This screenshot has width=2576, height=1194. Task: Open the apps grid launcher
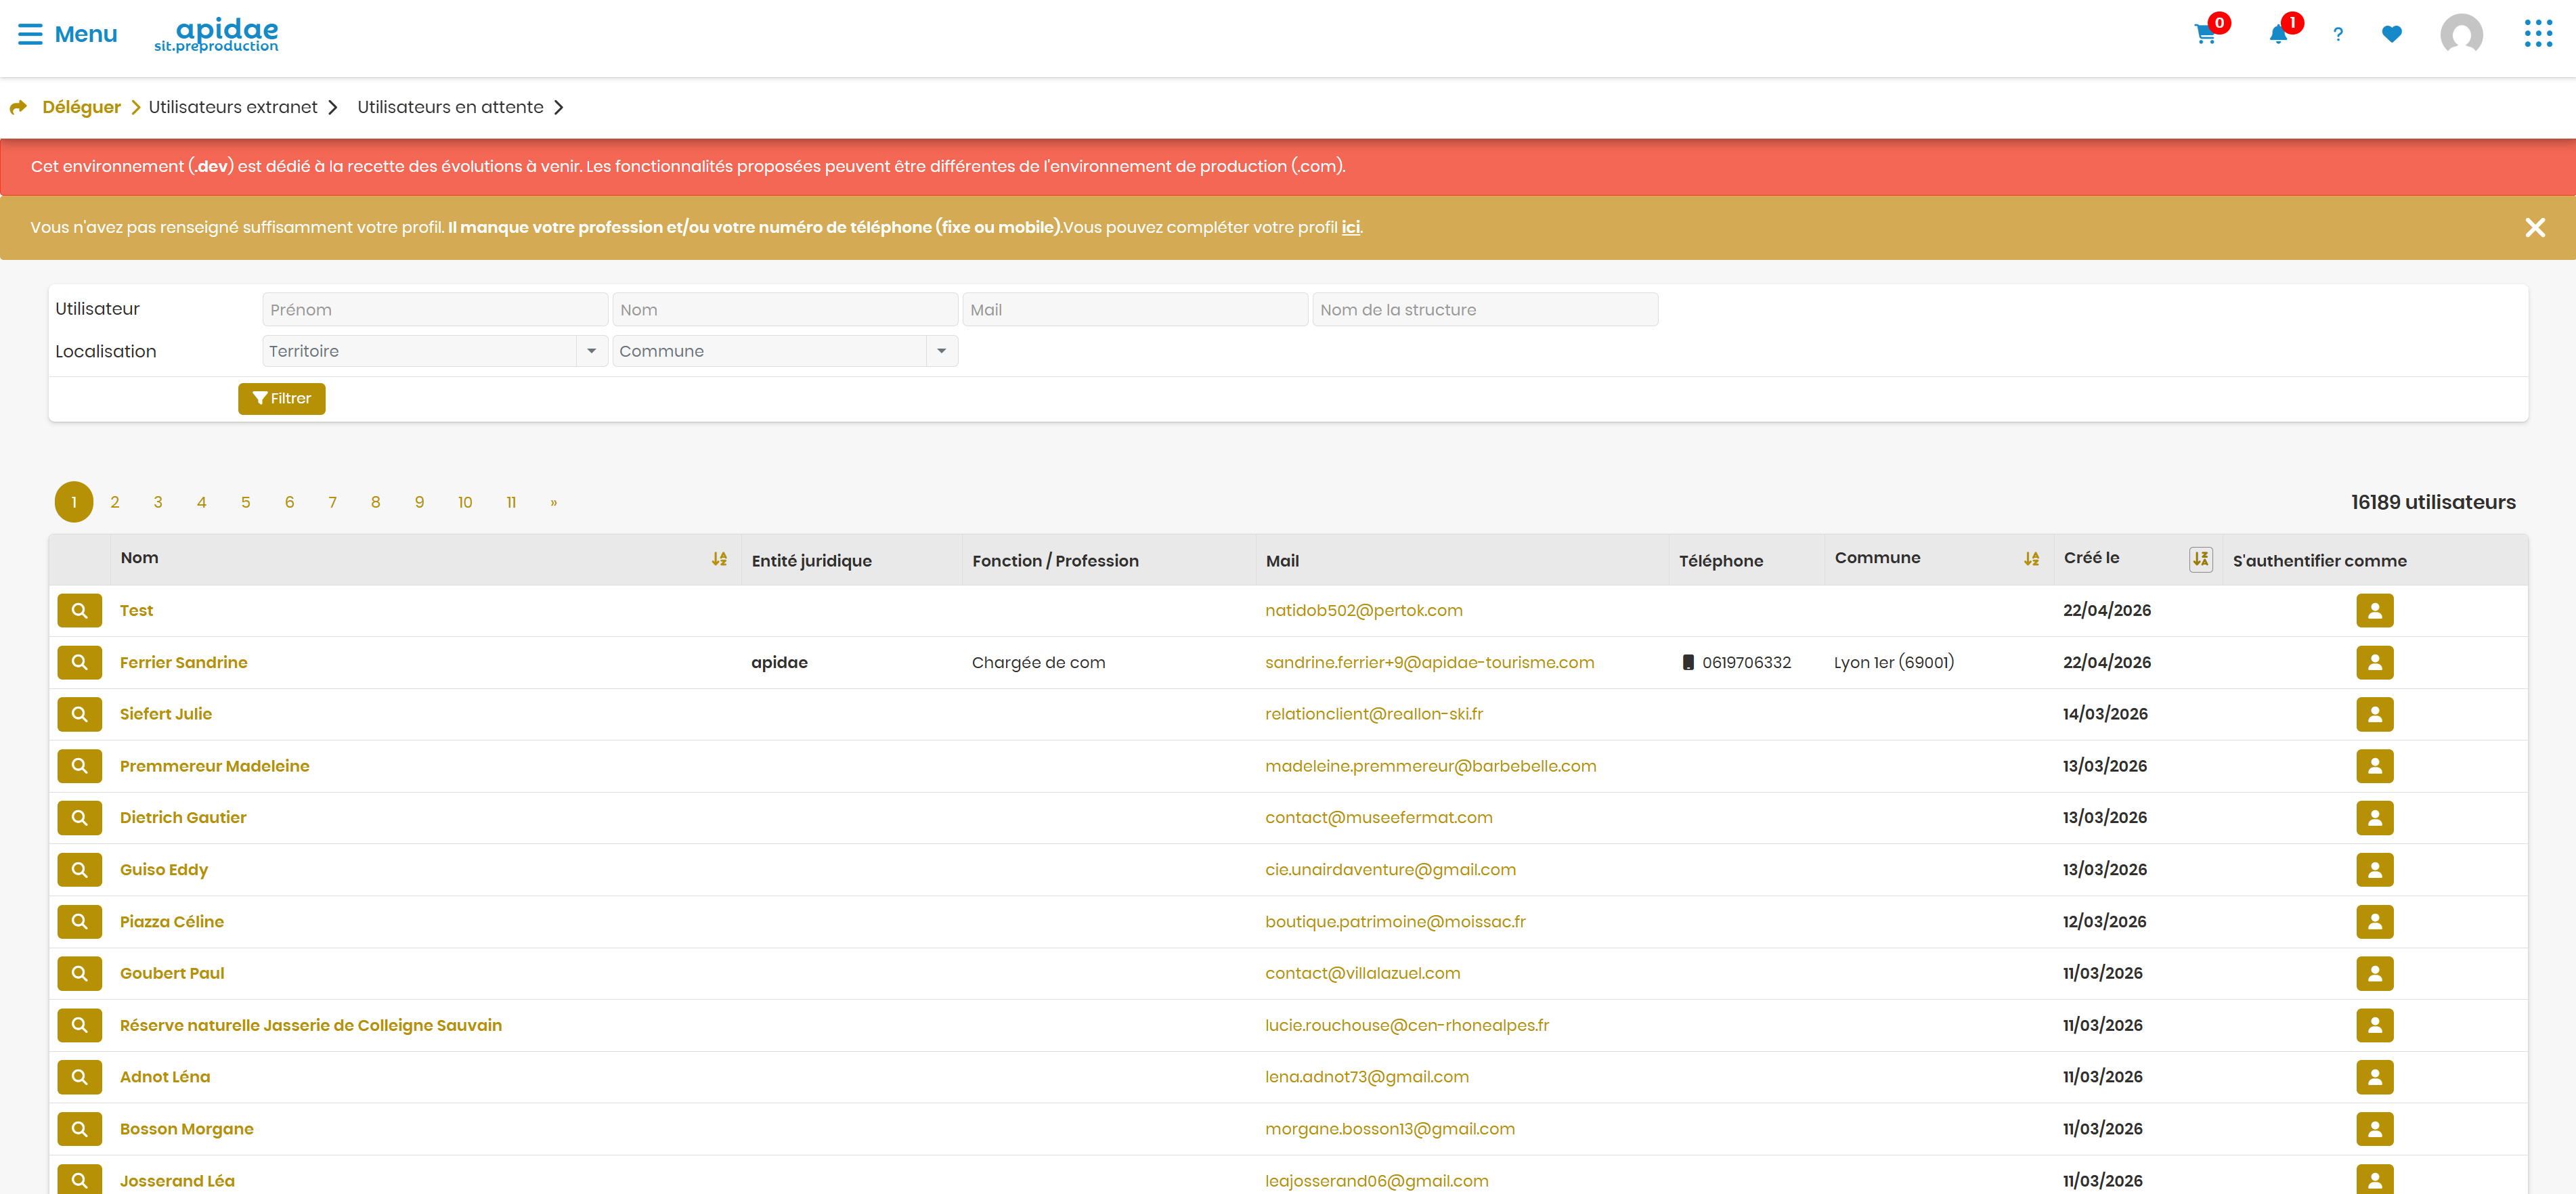click(2538, 34)
